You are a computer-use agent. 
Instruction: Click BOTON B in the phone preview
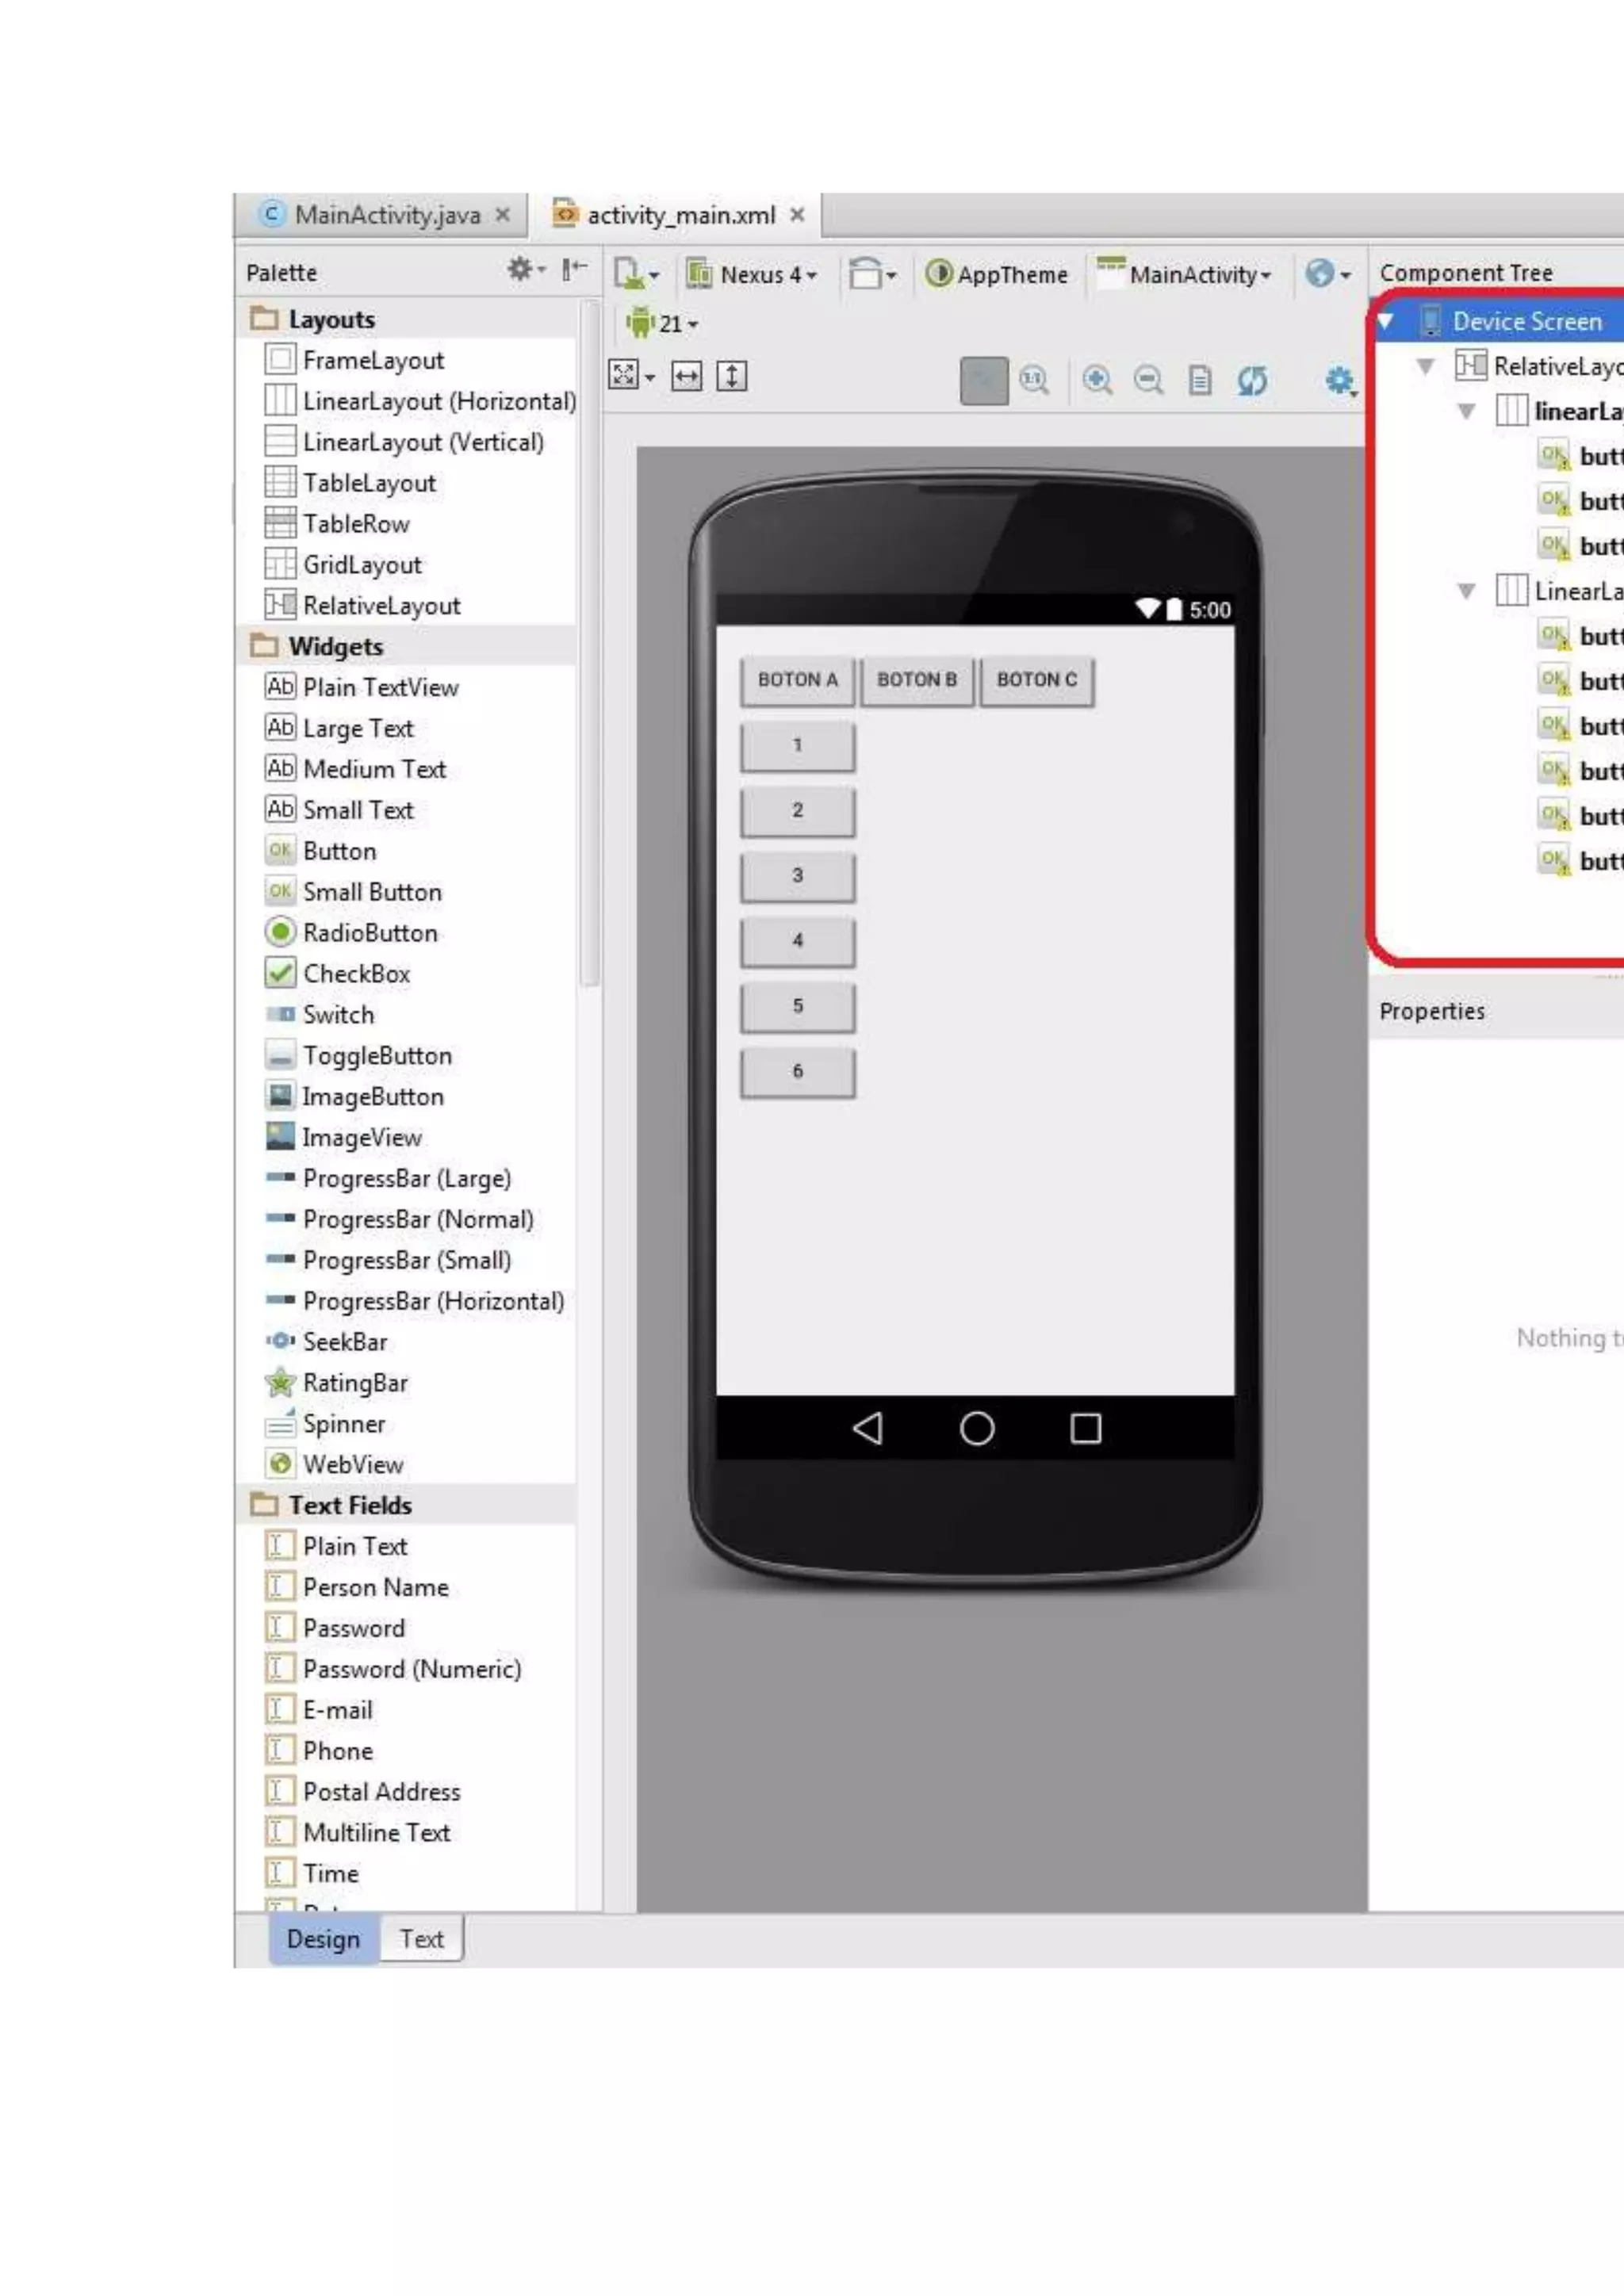coord(916,680)
